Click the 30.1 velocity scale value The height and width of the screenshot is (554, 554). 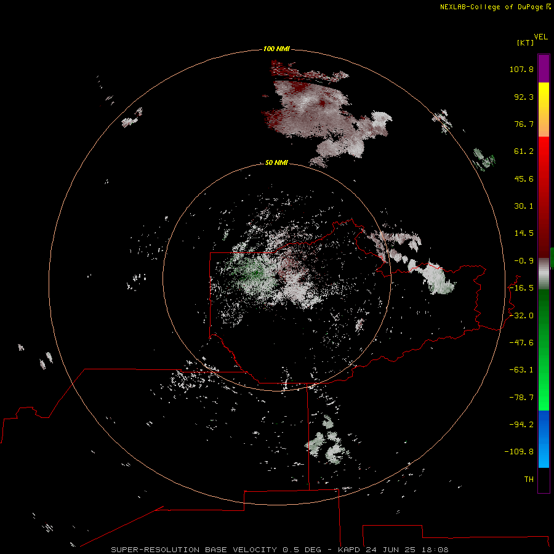(524, 206)
